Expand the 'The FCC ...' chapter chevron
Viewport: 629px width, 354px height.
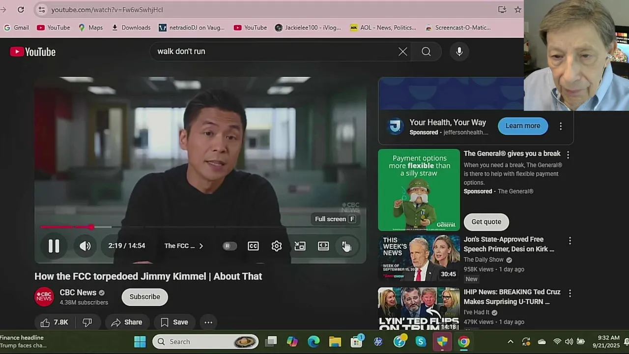[200, 246]
